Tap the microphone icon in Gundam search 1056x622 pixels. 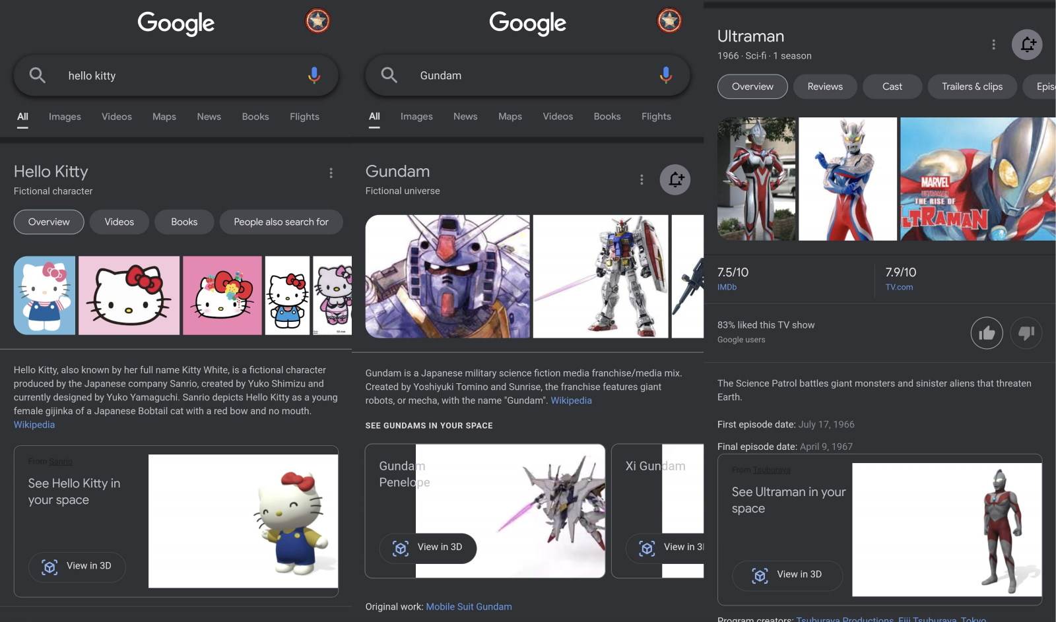[666, 75]
